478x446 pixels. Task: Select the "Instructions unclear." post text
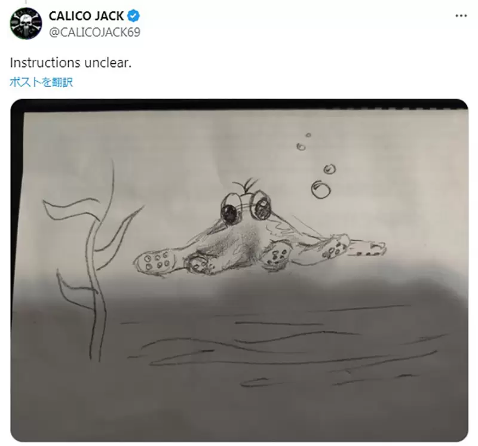(71, 63)
